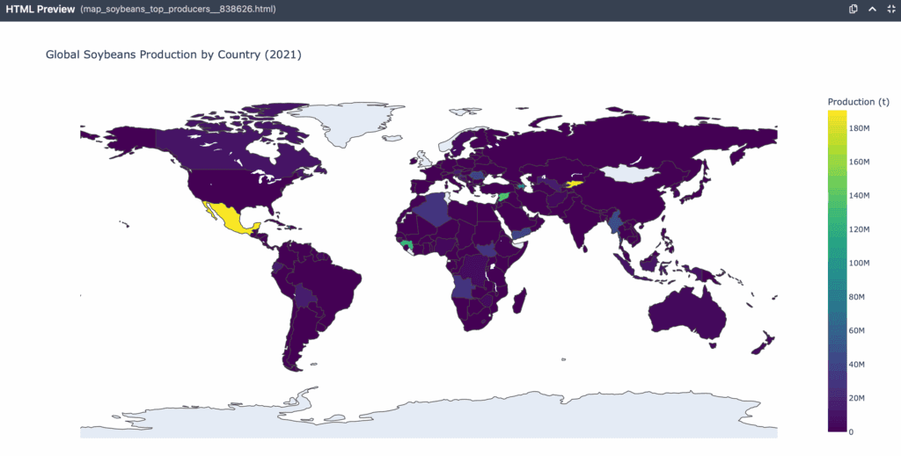Exit fullscreen using the minimize-arrows icon
The width and height of the screenshot is (901, 456).
tap(890, 9)
